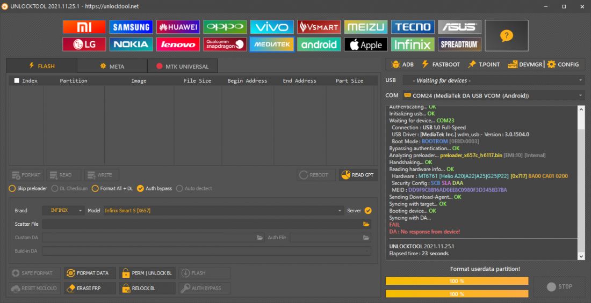Click the Partition column header

(x=74, y=80)
